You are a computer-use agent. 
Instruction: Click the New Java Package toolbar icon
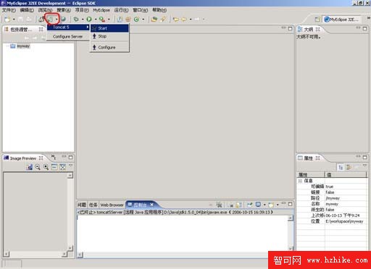128,20
